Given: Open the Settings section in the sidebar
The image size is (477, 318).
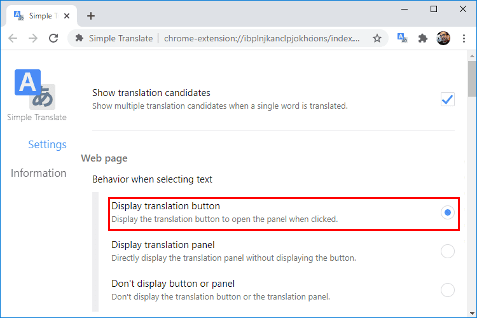Looking at the screenshot, I should (x=47, y=144).
